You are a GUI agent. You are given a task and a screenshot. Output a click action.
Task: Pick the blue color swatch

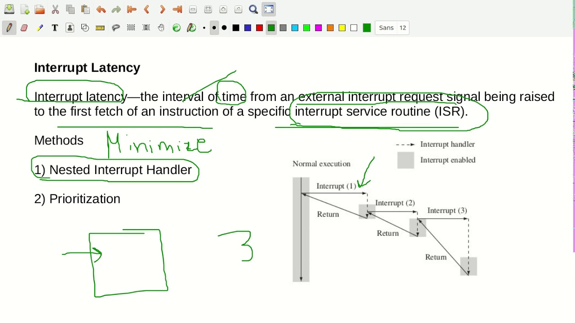pyautogui.click(x=248, y=28)
